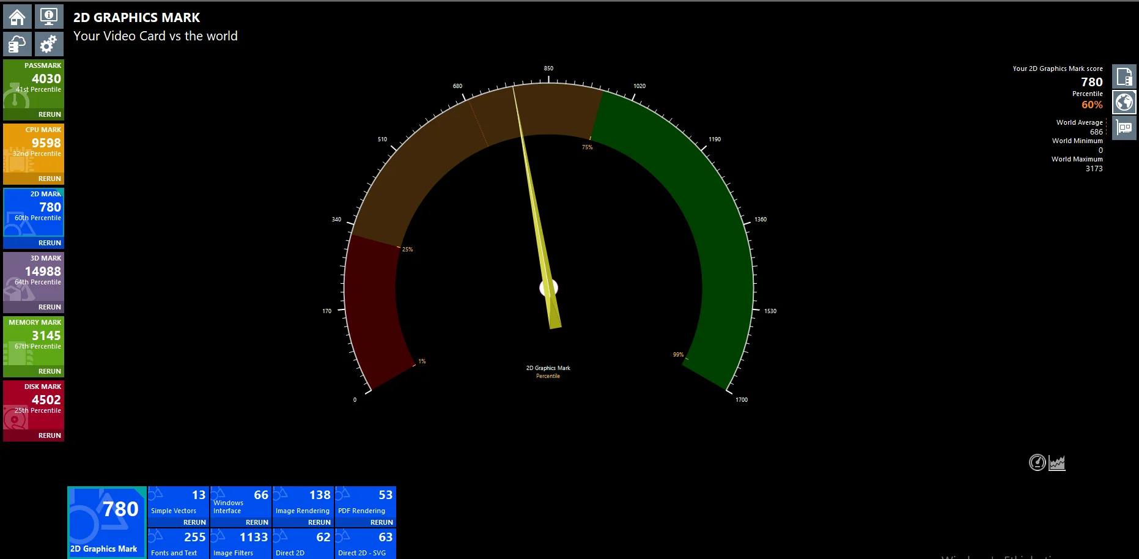Select the Image Filters subtest tile

click(x=240, y=543)
